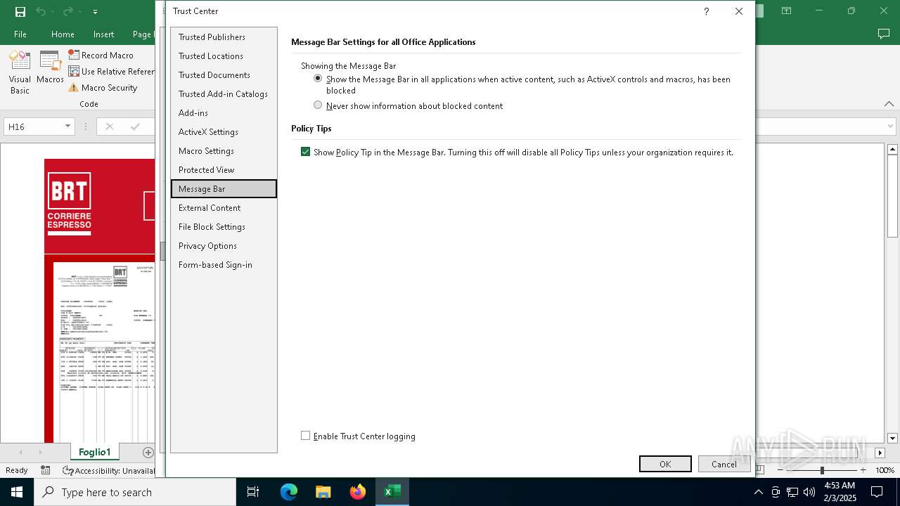Viewport: 900px width, 506px height.
Task: Toggle Use Relative References in the ribbon
Action: [x=111, y=71]
